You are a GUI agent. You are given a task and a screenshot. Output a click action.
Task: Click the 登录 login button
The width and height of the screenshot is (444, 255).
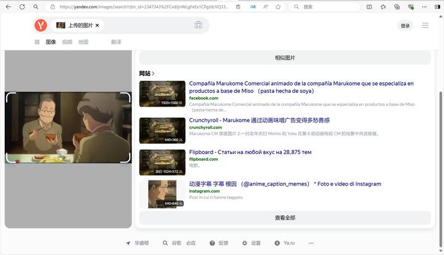tap(405, 26)
